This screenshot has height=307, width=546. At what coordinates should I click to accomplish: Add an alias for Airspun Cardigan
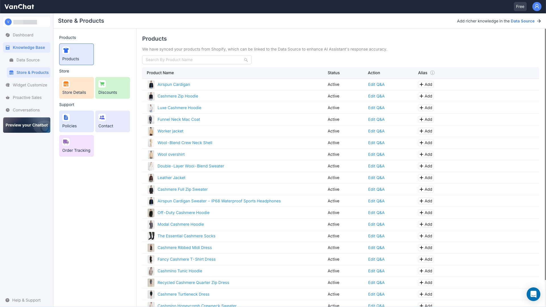(x=426, y=84)
